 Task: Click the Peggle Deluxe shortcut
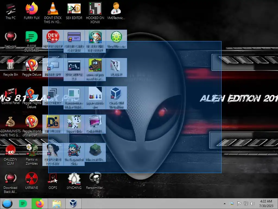(x=31, y=68)
